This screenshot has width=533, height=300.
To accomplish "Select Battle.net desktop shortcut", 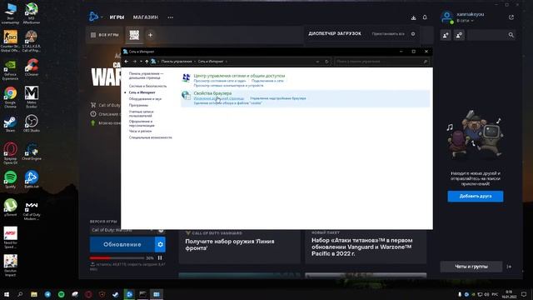I will [x=32, y=180].
